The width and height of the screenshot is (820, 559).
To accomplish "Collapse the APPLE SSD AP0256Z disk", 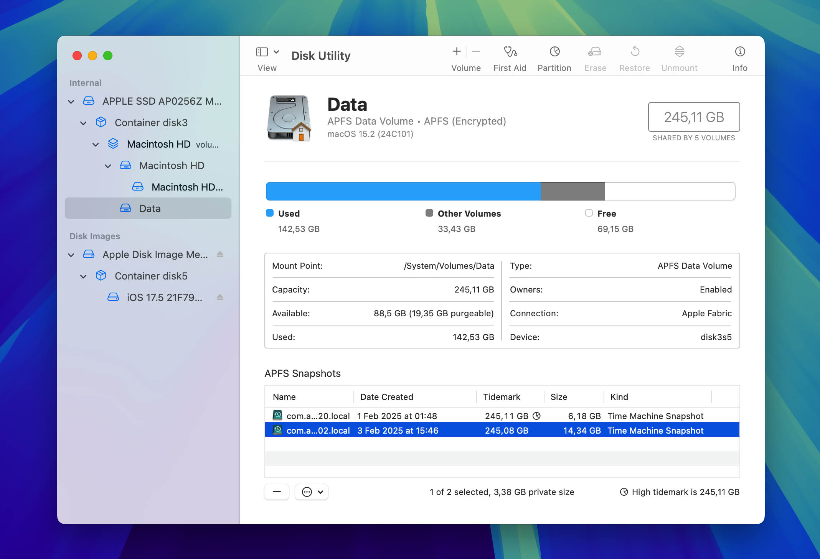I will [71, 102].
